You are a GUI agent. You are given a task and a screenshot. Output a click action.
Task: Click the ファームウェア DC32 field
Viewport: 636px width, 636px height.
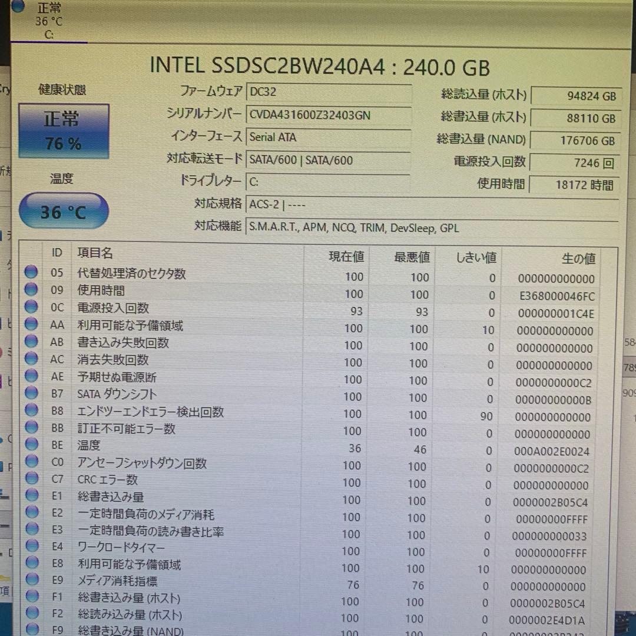[x=327, y=92]
